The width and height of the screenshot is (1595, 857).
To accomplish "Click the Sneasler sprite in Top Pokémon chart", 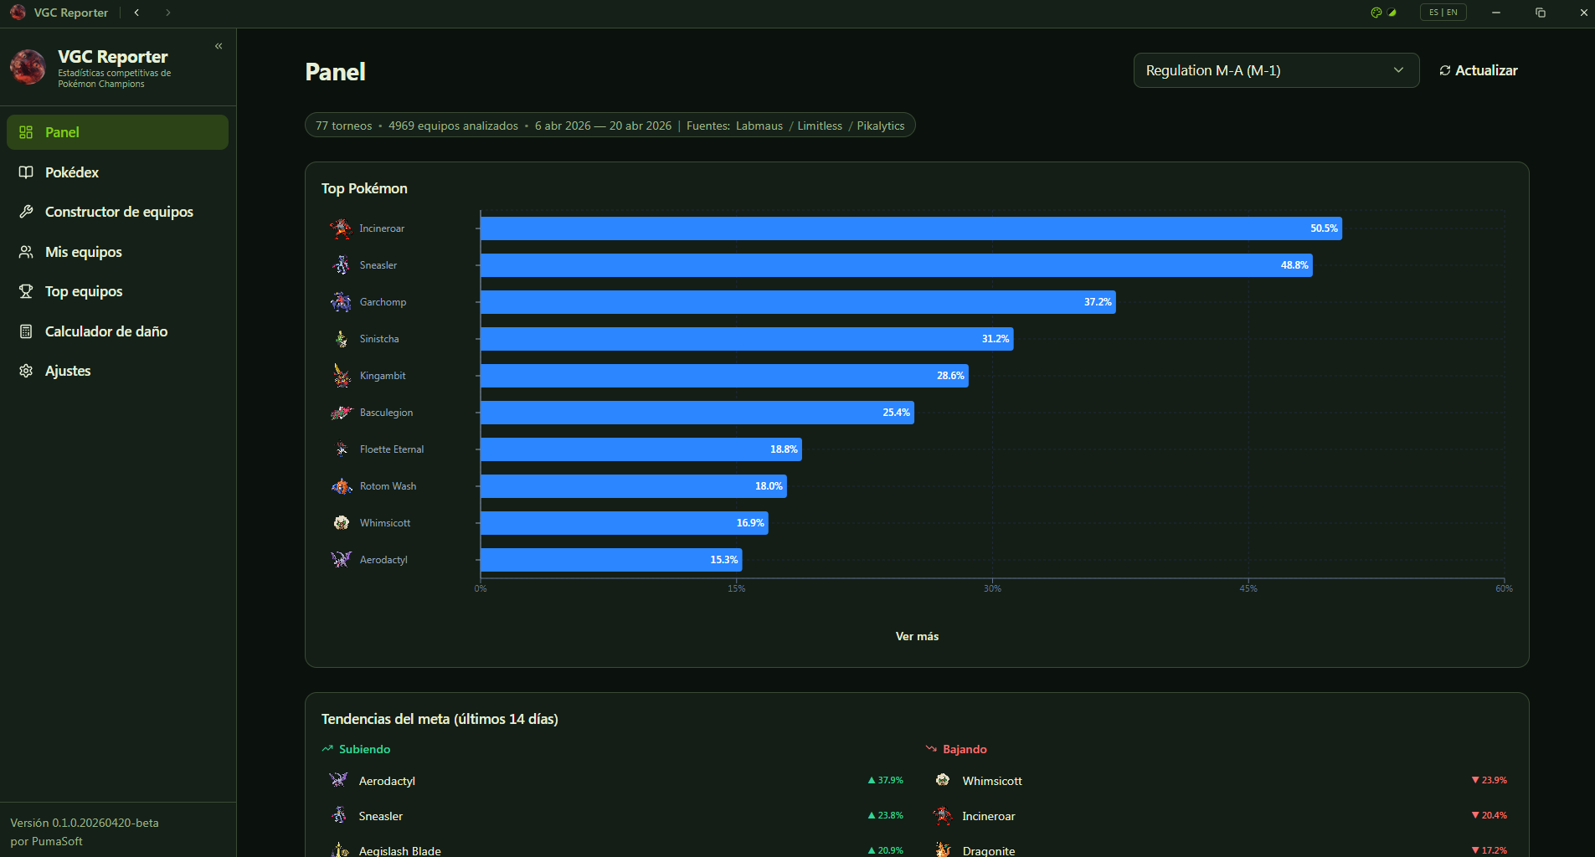I will pyautogui.click(x=341, y=265).
